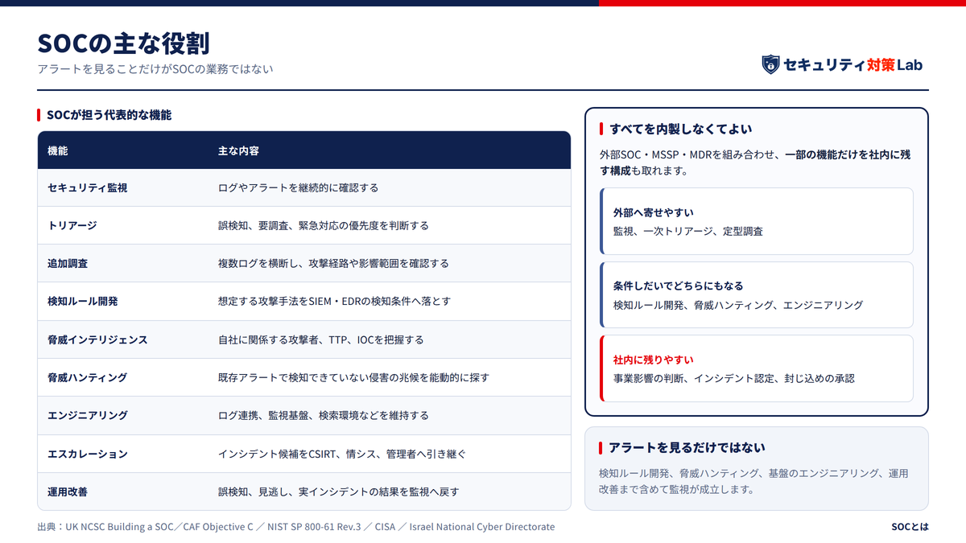Click the paragraph beginning 検知ルール開発、脅威ハンティング、基盤のエンジニアリング
This screenshot has width=966, height=543.
(x=753, y=481)
